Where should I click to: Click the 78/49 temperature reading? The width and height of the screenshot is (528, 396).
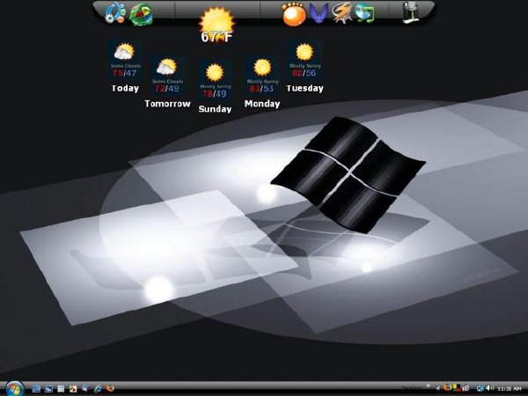click(215, 93)
